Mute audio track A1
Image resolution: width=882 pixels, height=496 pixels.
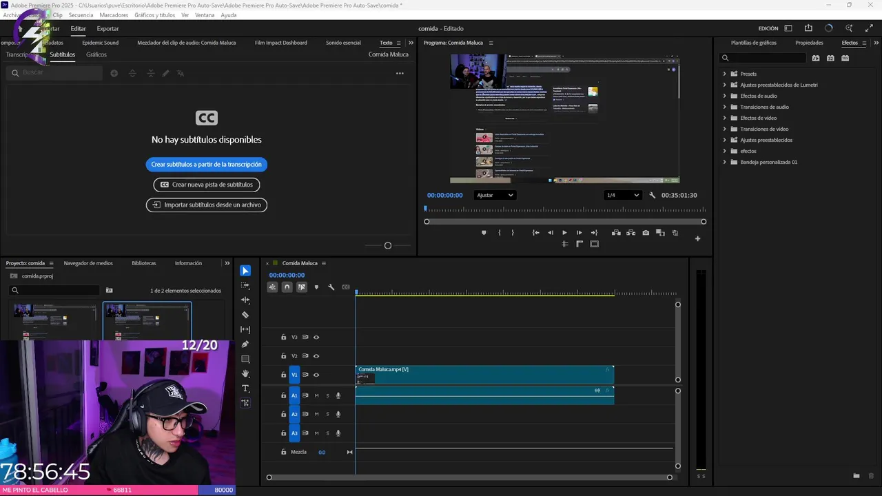(x=316, y=395)
